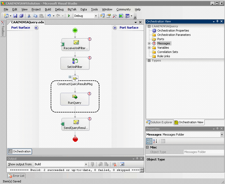Image resolution: width=225 pixels, height=184 pixels.
Task: Click Clear All icon in Output panel
Action: (x=114, y=164)
